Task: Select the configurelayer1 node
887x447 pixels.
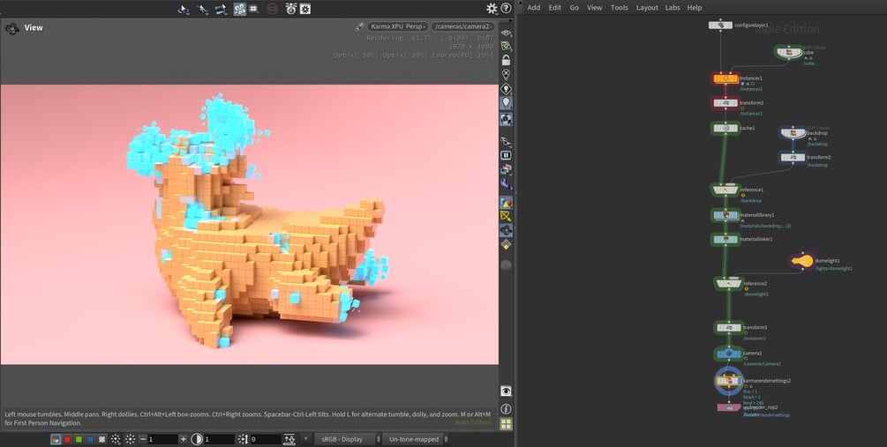Action: (x=721, y=26)
